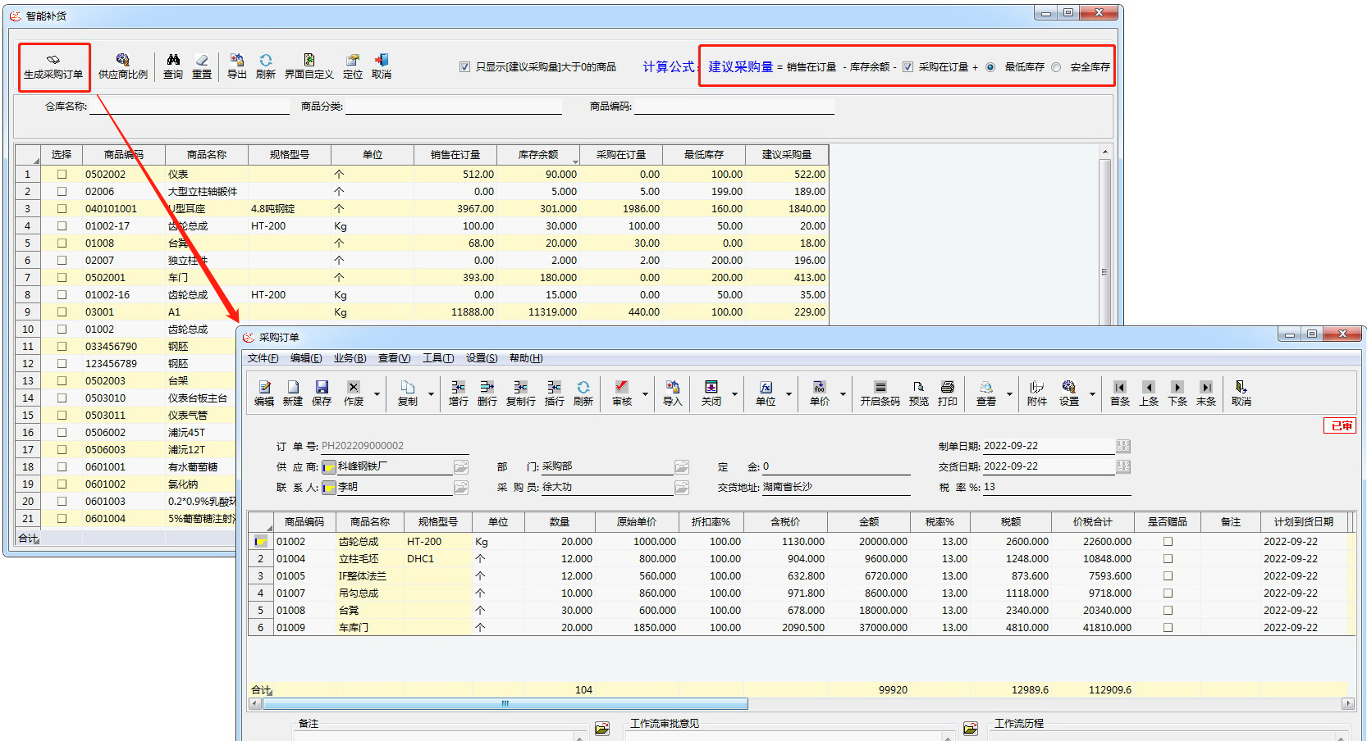Click the 单位 fx icon
Image resolution: width=1367 pixels, height=741 pixels.
tap(766, 393)
